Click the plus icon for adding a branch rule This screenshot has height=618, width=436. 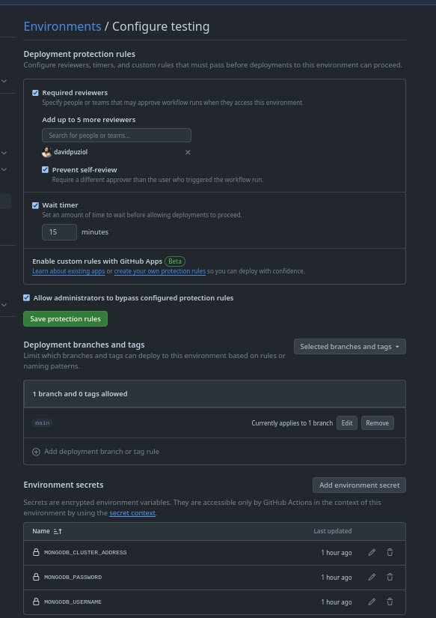coord(36,451)
